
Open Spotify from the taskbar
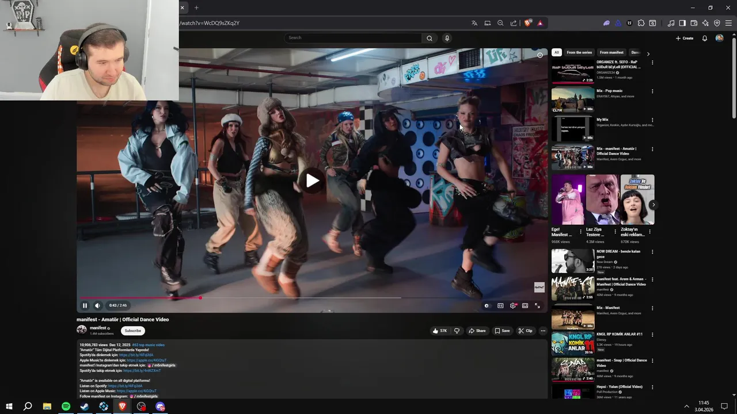(66, 407)
